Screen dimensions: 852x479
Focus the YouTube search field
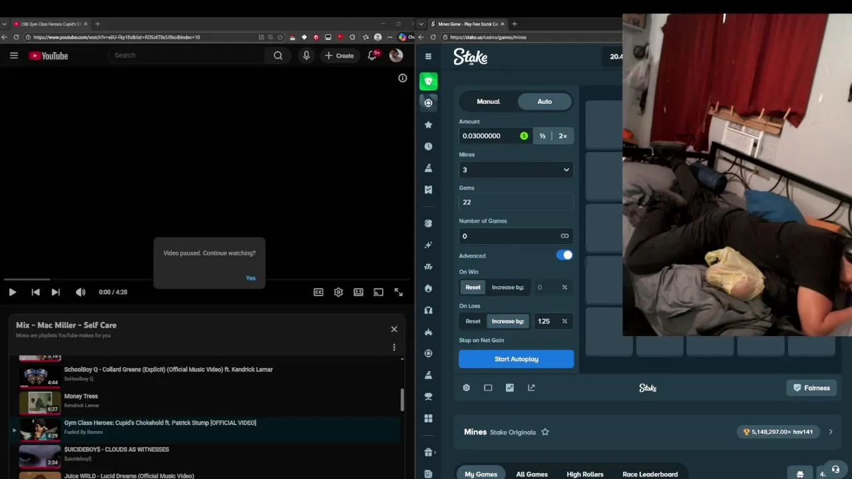[x=188, y=56]
